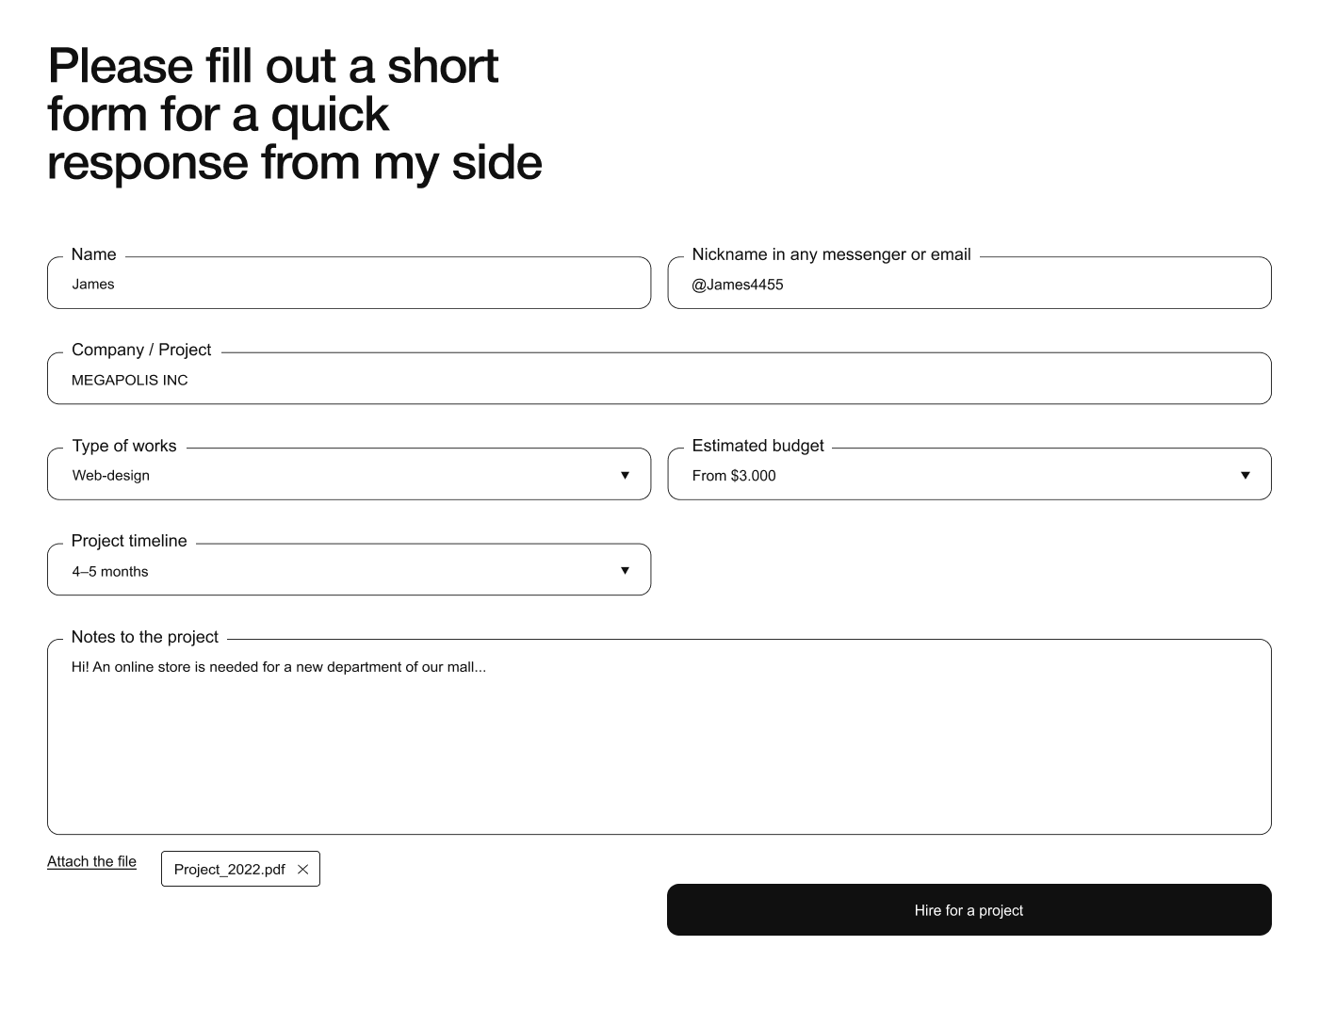Click the Estimated budget label
This screenshot has width=1319, height=1011.
(757, 446)
